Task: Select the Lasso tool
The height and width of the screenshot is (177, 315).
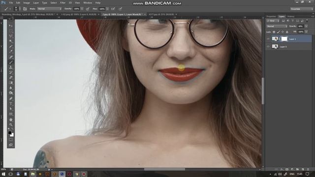Action: coord(11,36)
